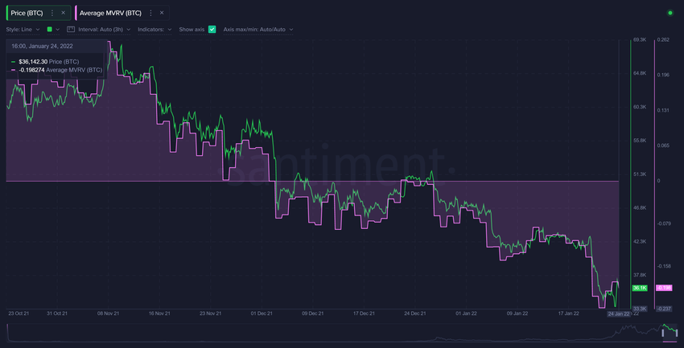The image size is (684, 348).
Task: Click the -0.079 MVRV axis label
Action: point(664,223)
